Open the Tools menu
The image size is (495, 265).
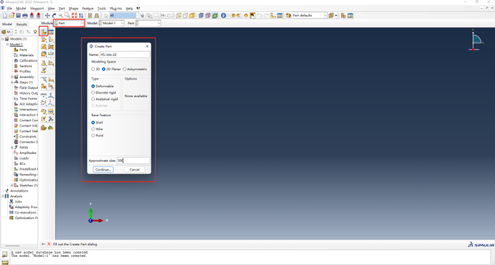[102, 9]
